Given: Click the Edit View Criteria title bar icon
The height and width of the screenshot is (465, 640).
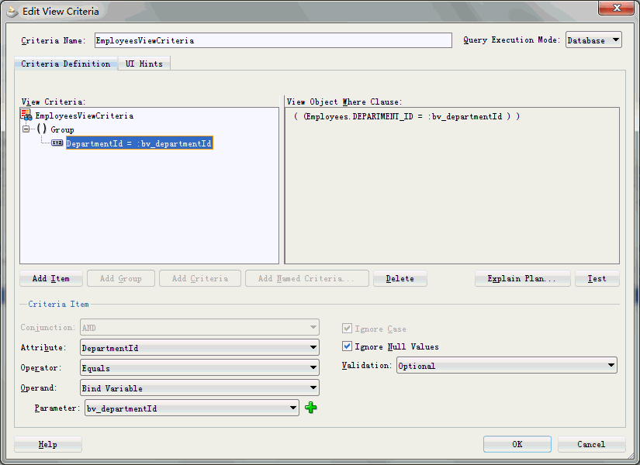Looking at the screenshot, I should (12, 9).
